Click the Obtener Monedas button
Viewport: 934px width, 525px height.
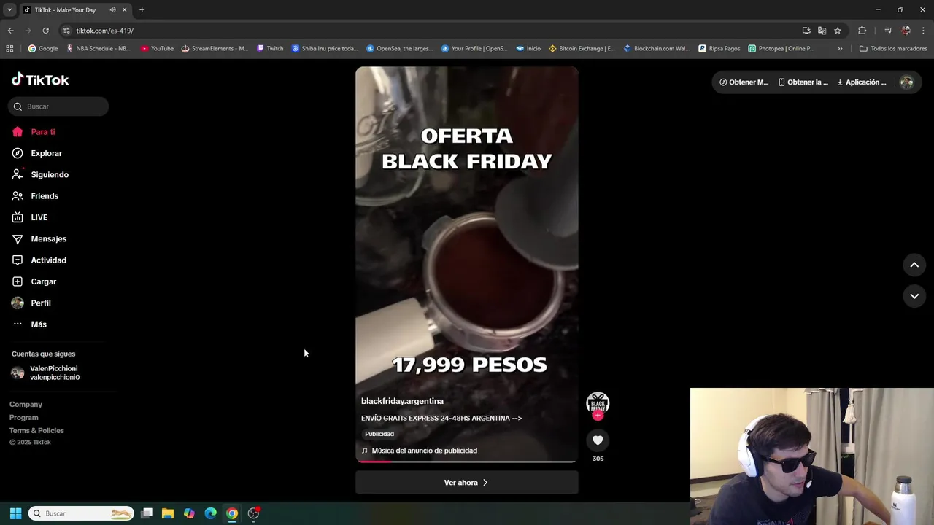click(x=744, y=82)
